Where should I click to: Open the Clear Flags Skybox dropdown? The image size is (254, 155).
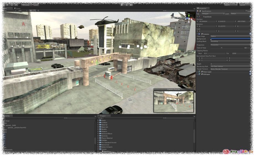click(230, 36)
